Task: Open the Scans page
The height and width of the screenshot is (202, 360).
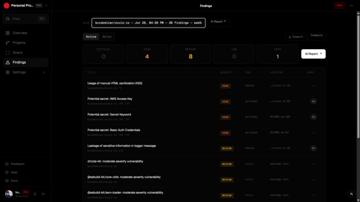Action: (x=25, y=53)
